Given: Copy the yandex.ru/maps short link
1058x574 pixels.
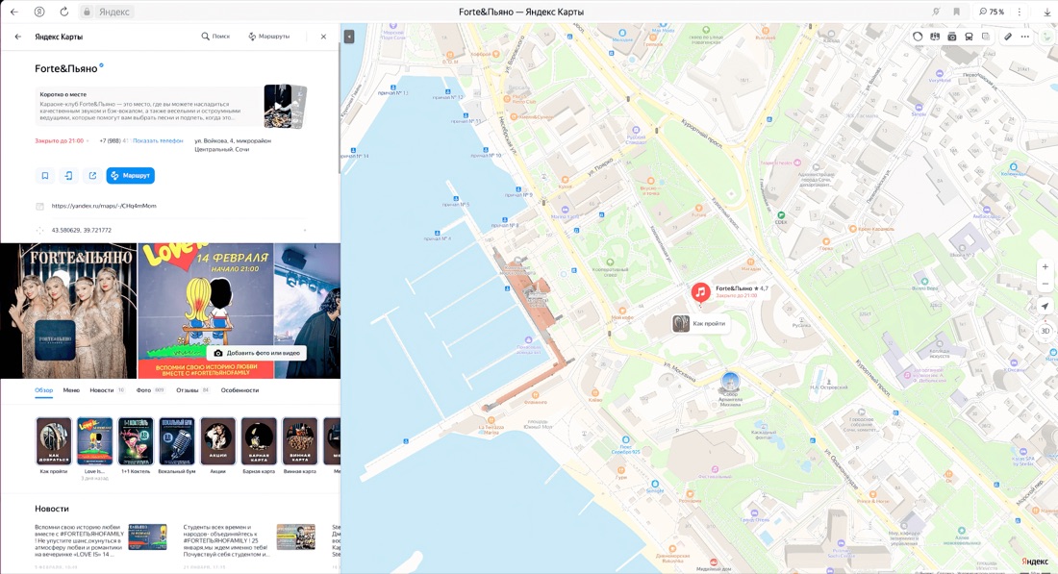Looking at the screenshot, I should tap(104, 206).
